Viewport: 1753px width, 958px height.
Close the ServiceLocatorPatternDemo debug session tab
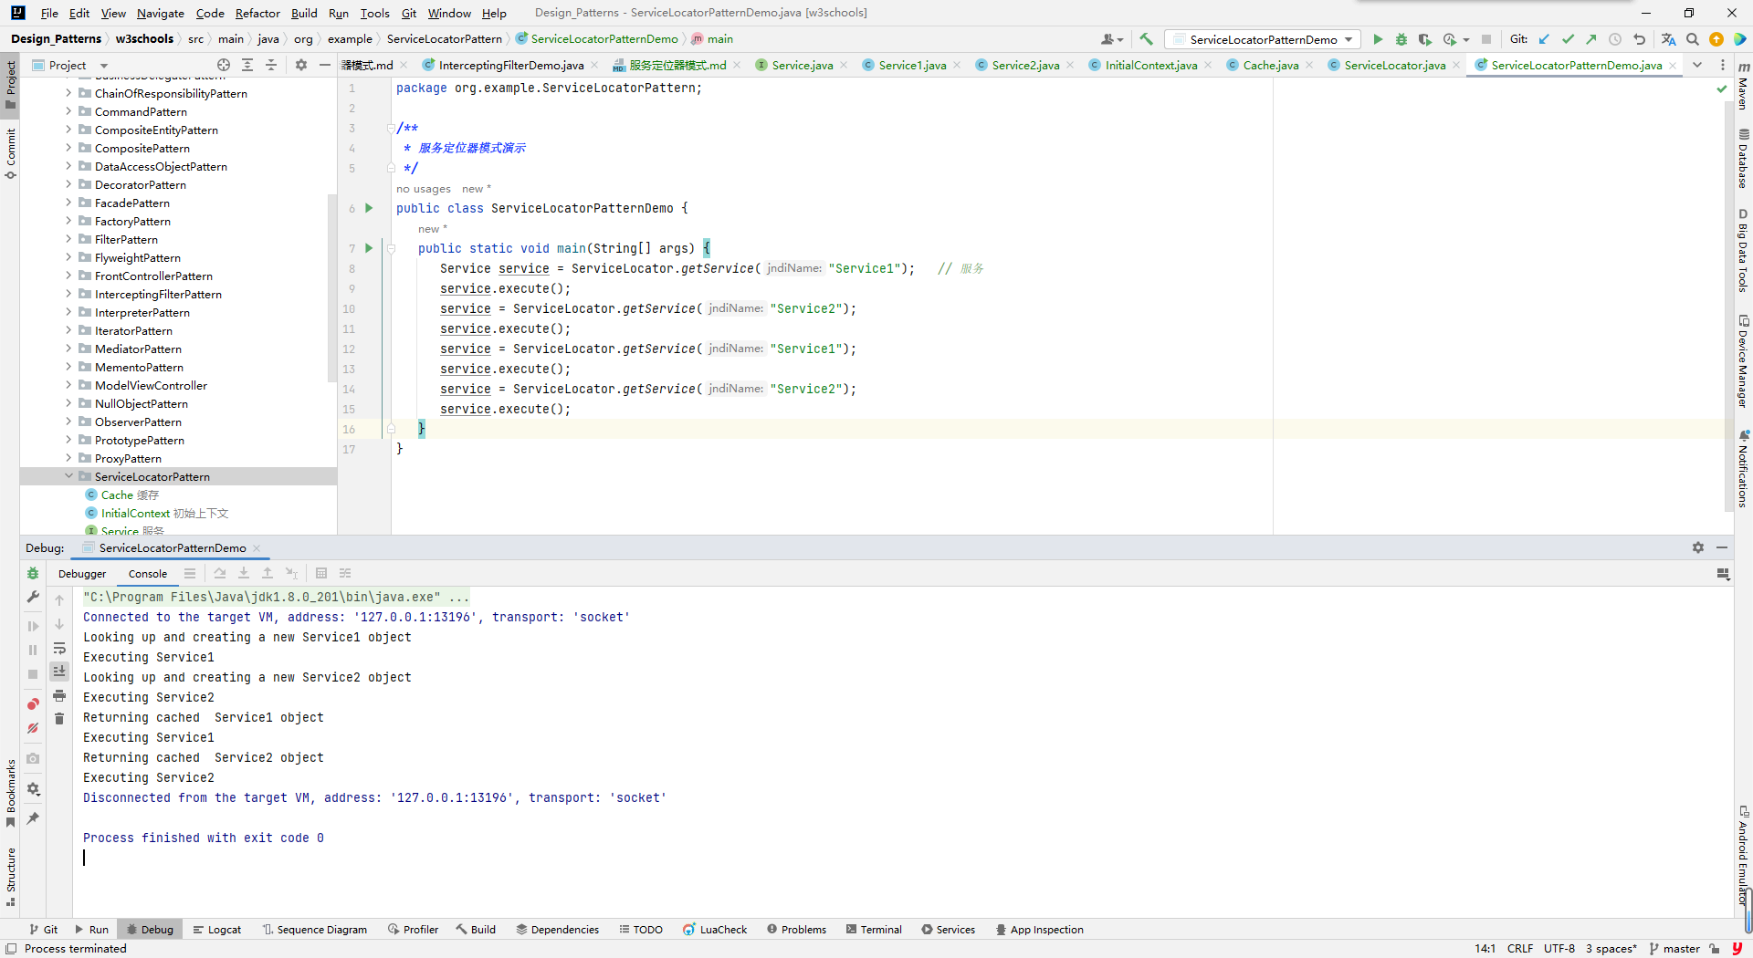tap(257, 548)
